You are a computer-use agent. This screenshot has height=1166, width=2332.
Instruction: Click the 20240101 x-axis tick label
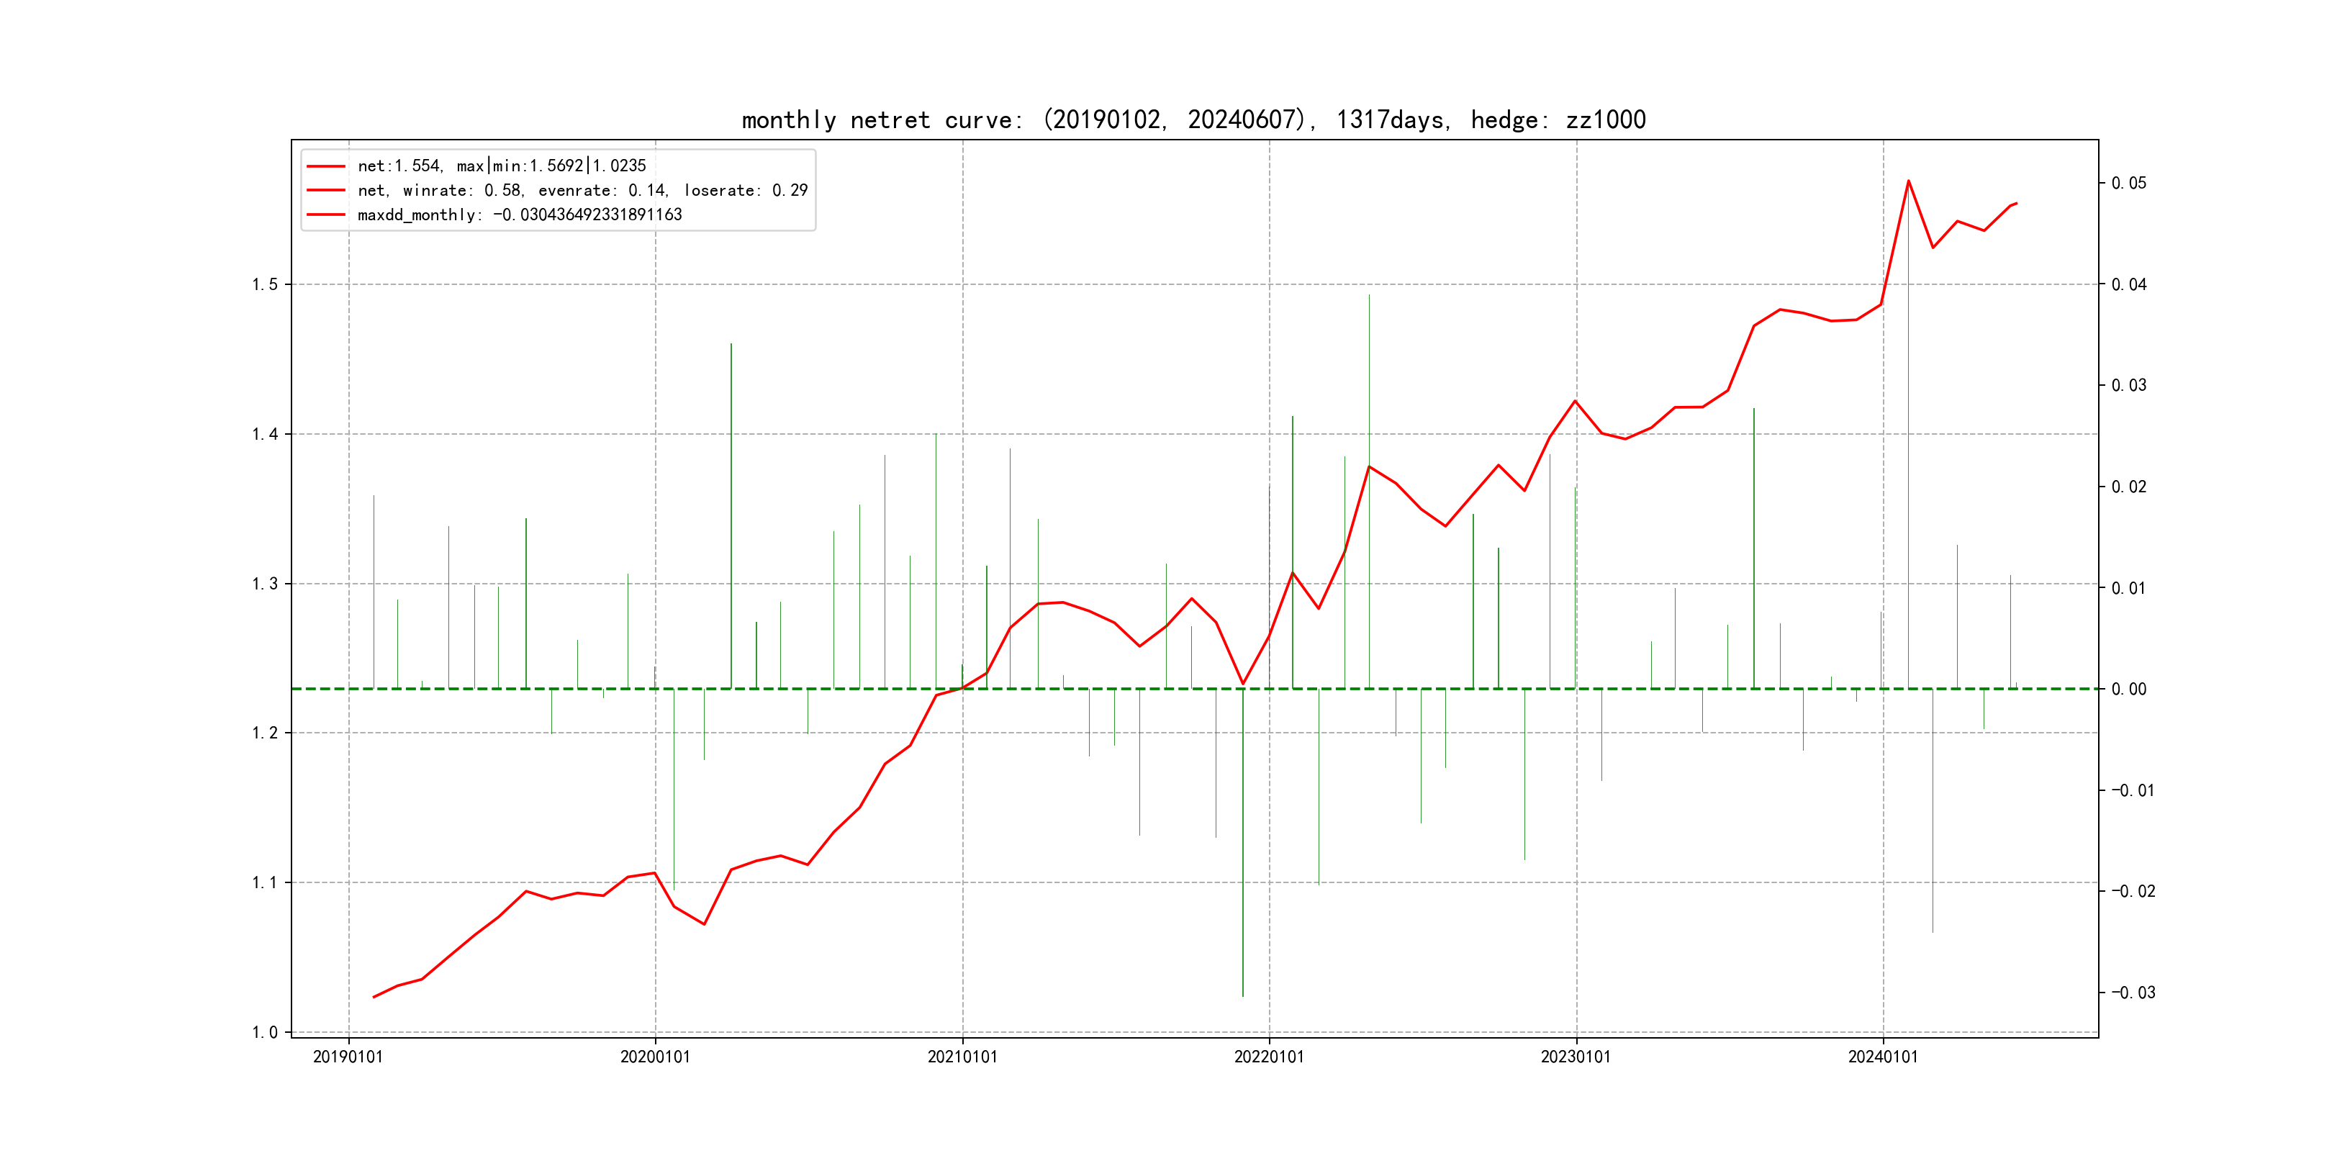pos(1882,1057)
